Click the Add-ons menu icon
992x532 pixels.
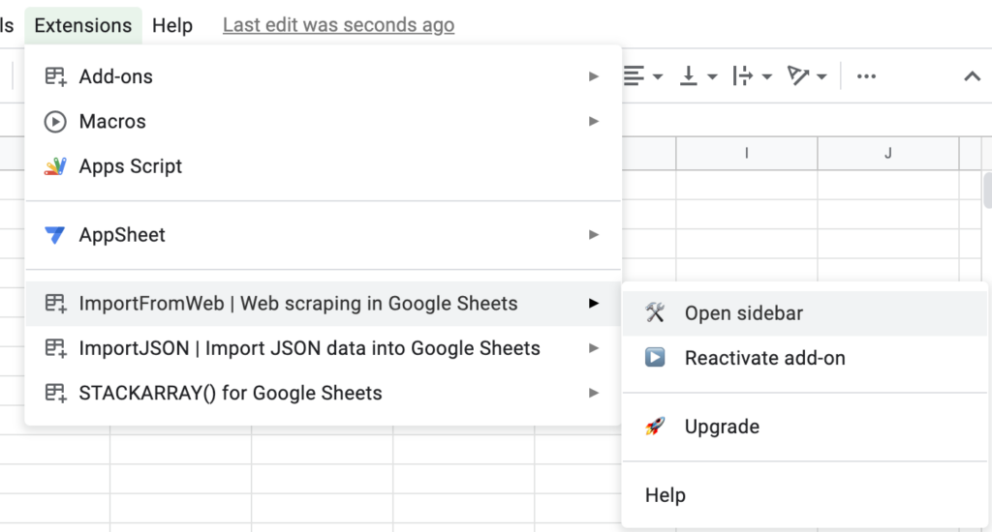55,76
